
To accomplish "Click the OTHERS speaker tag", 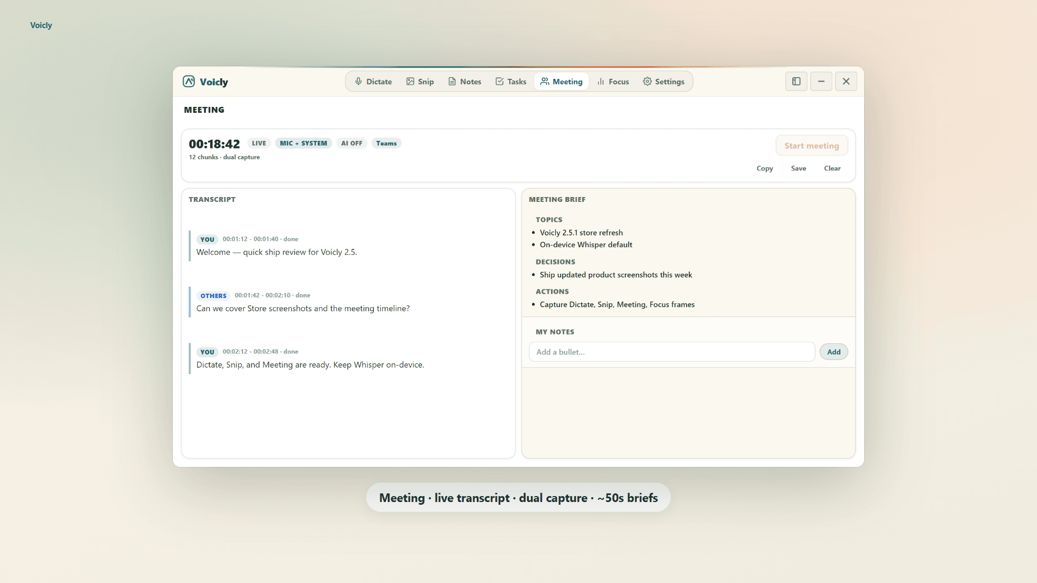I will tap(213, 296).
